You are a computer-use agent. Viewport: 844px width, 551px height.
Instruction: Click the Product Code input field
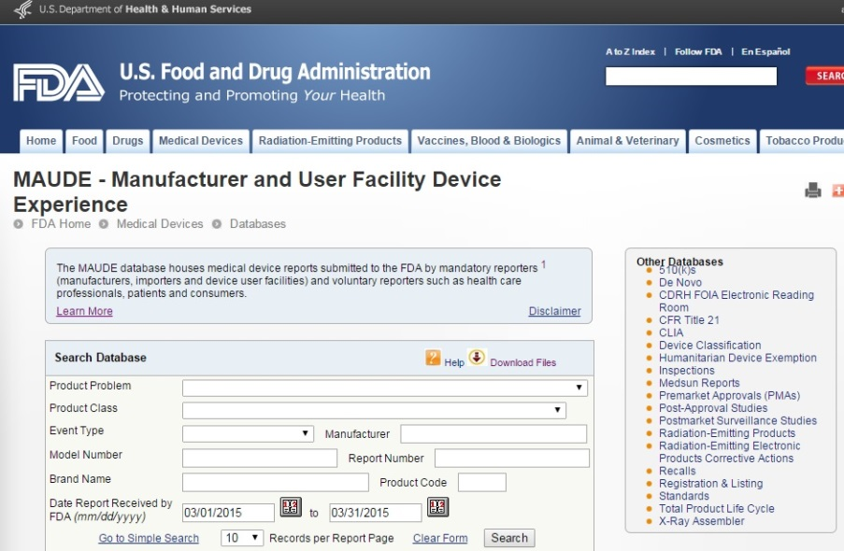click(481, 482)
